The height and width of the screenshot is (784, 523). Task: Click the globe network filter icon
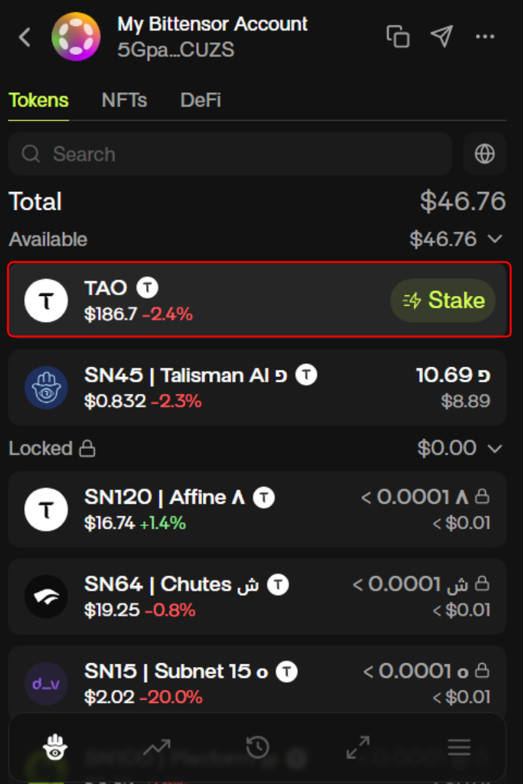(x=484, y=154)
